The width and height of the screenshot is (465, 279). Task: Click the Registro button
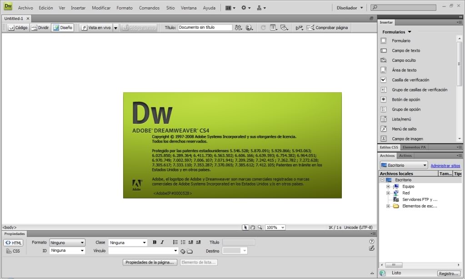coord(449,274)
